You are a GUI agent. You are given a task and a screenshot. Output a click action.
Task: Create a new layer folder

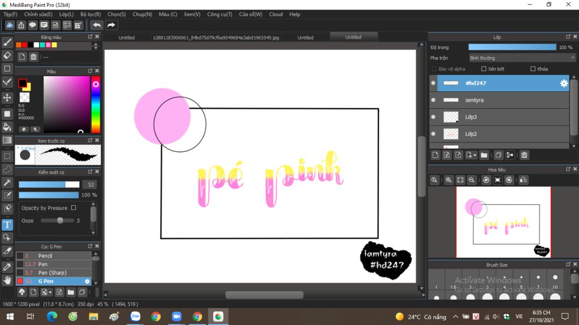[484, 155]
